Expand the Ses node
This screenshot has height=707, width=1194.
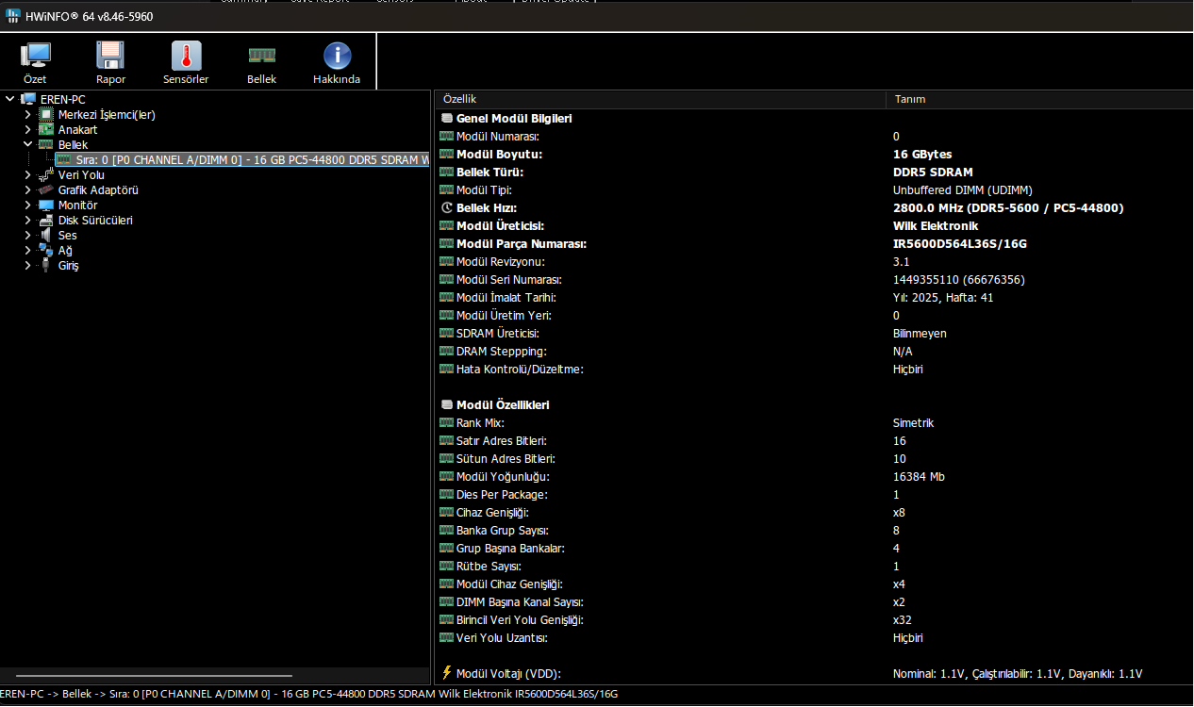(27, 235)
